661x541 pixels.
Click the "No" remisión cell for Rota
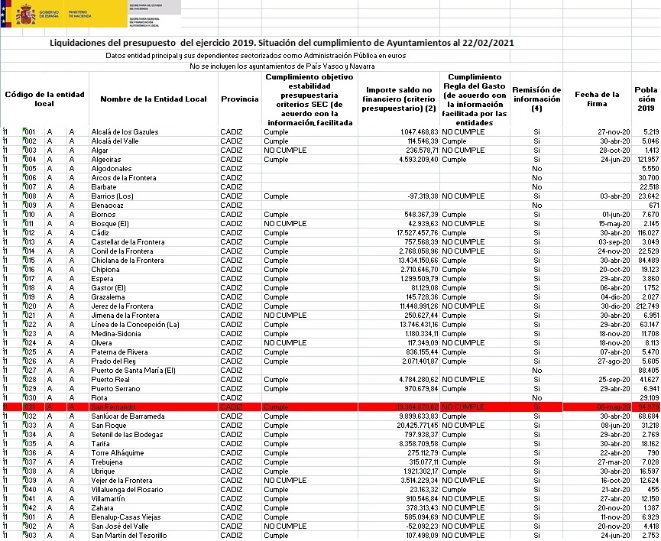pyautogui.click(x=536, y=398)
